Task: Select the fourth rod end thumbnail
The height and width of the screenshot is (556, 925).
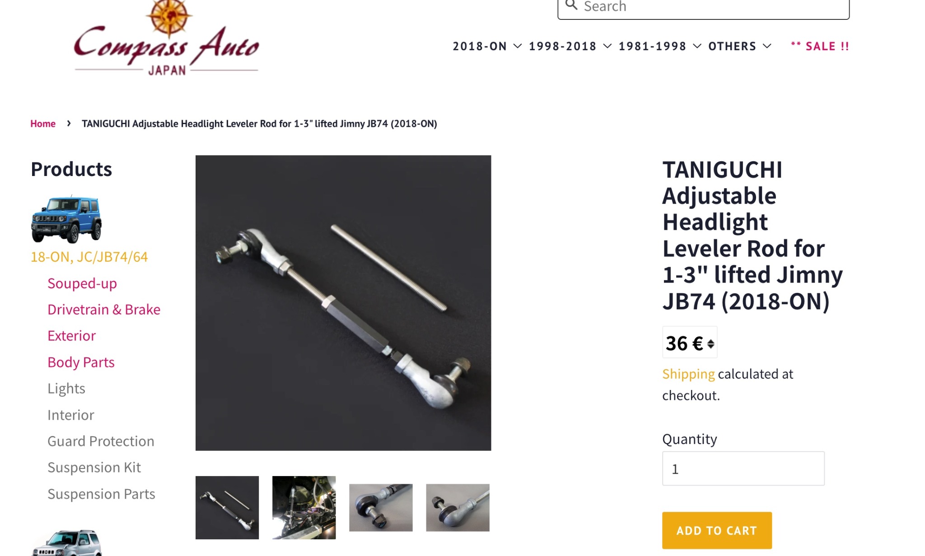Action: point(458,508)
